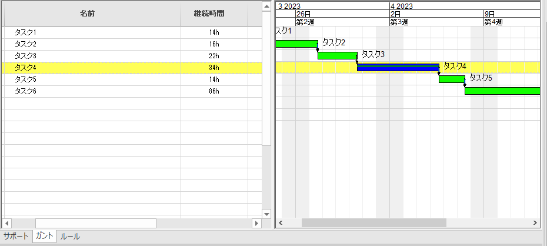Click the 継続時間 column header
The width and height of the screenshot is (547, 246).
(x=209, y=14)
